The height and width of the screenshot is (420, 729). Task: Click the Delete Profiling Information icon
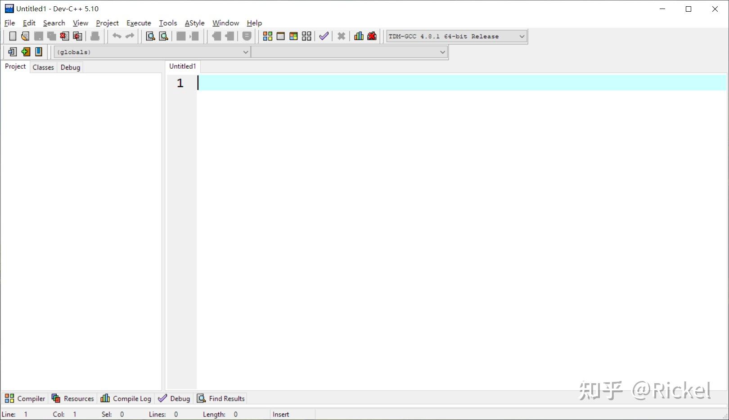372,36
